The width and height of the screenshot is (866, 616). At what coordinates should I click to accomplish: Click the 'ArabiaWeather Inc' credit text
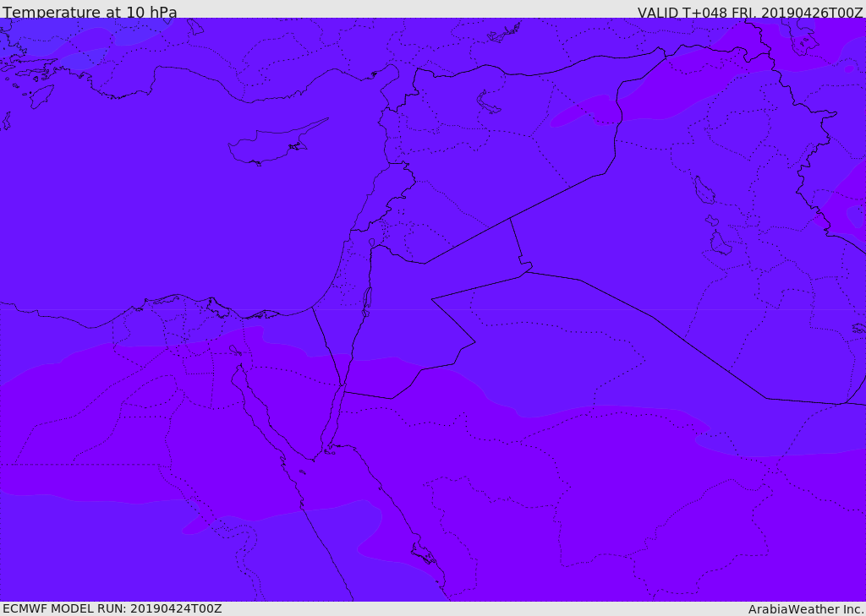806,609
